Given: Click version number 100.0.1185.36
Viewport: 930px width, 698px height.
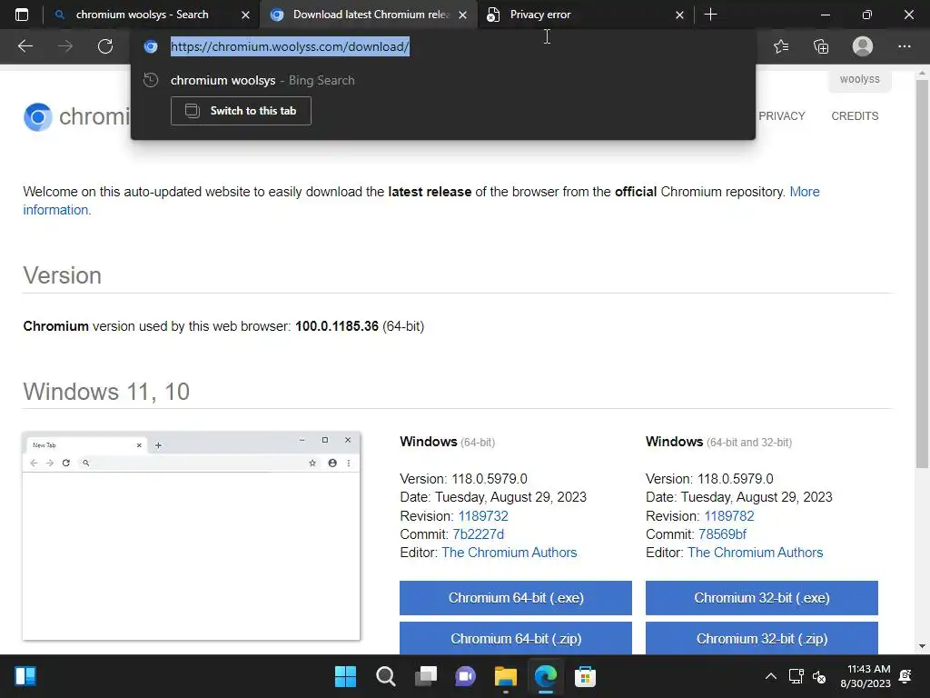Looking at the screenshot, I should point(337,326).
